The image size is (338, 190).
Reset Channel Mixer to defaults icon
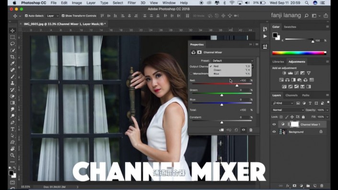(236, 130)
